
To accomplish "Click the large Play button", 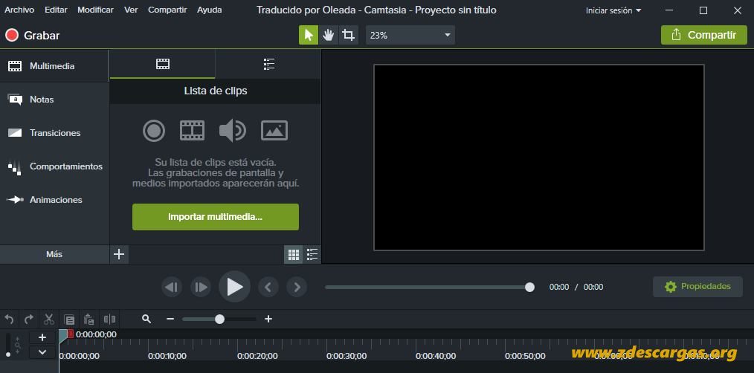I will pos(235,287).
